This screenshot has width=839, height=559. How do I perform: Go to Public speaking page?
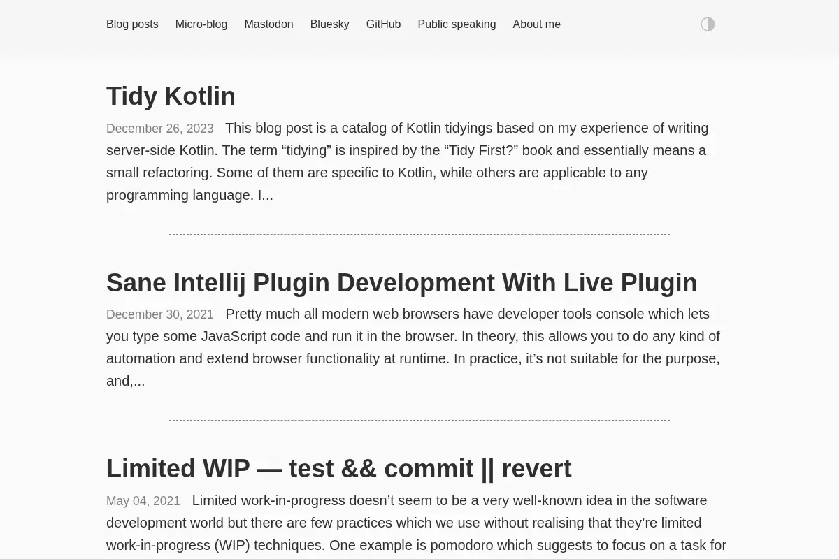(457, 24)
